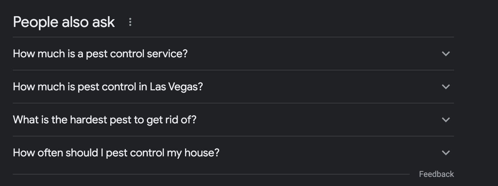This screenshot has height=186, width=498.
Task: Open About this result options via vertical dots icon
Action: coord(130,22)
